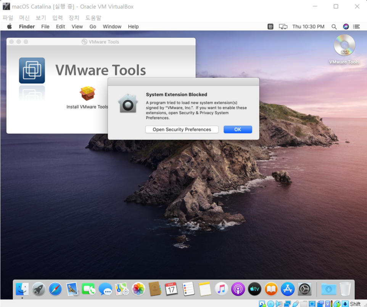Open Launchpad rocket in Dock
367x307 pixels.
[39, 289]
